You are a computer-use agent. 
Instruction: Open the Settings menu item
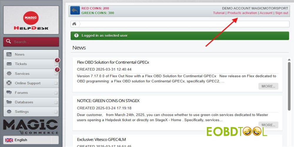31,112
